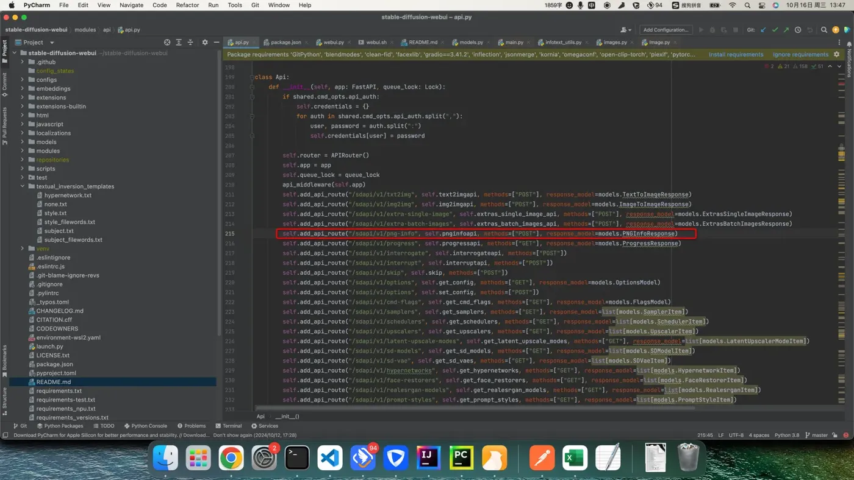Viewport: 854px width, 480px height.
Task: Open the Services tool window
Action: pyautogui.click(x=264, y=426)
